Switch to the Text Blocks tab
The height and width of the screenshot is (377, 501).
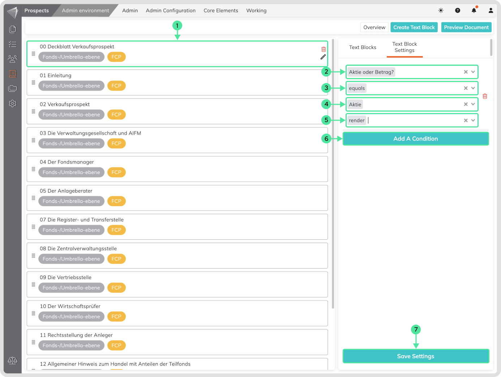(x=363, y=47)
